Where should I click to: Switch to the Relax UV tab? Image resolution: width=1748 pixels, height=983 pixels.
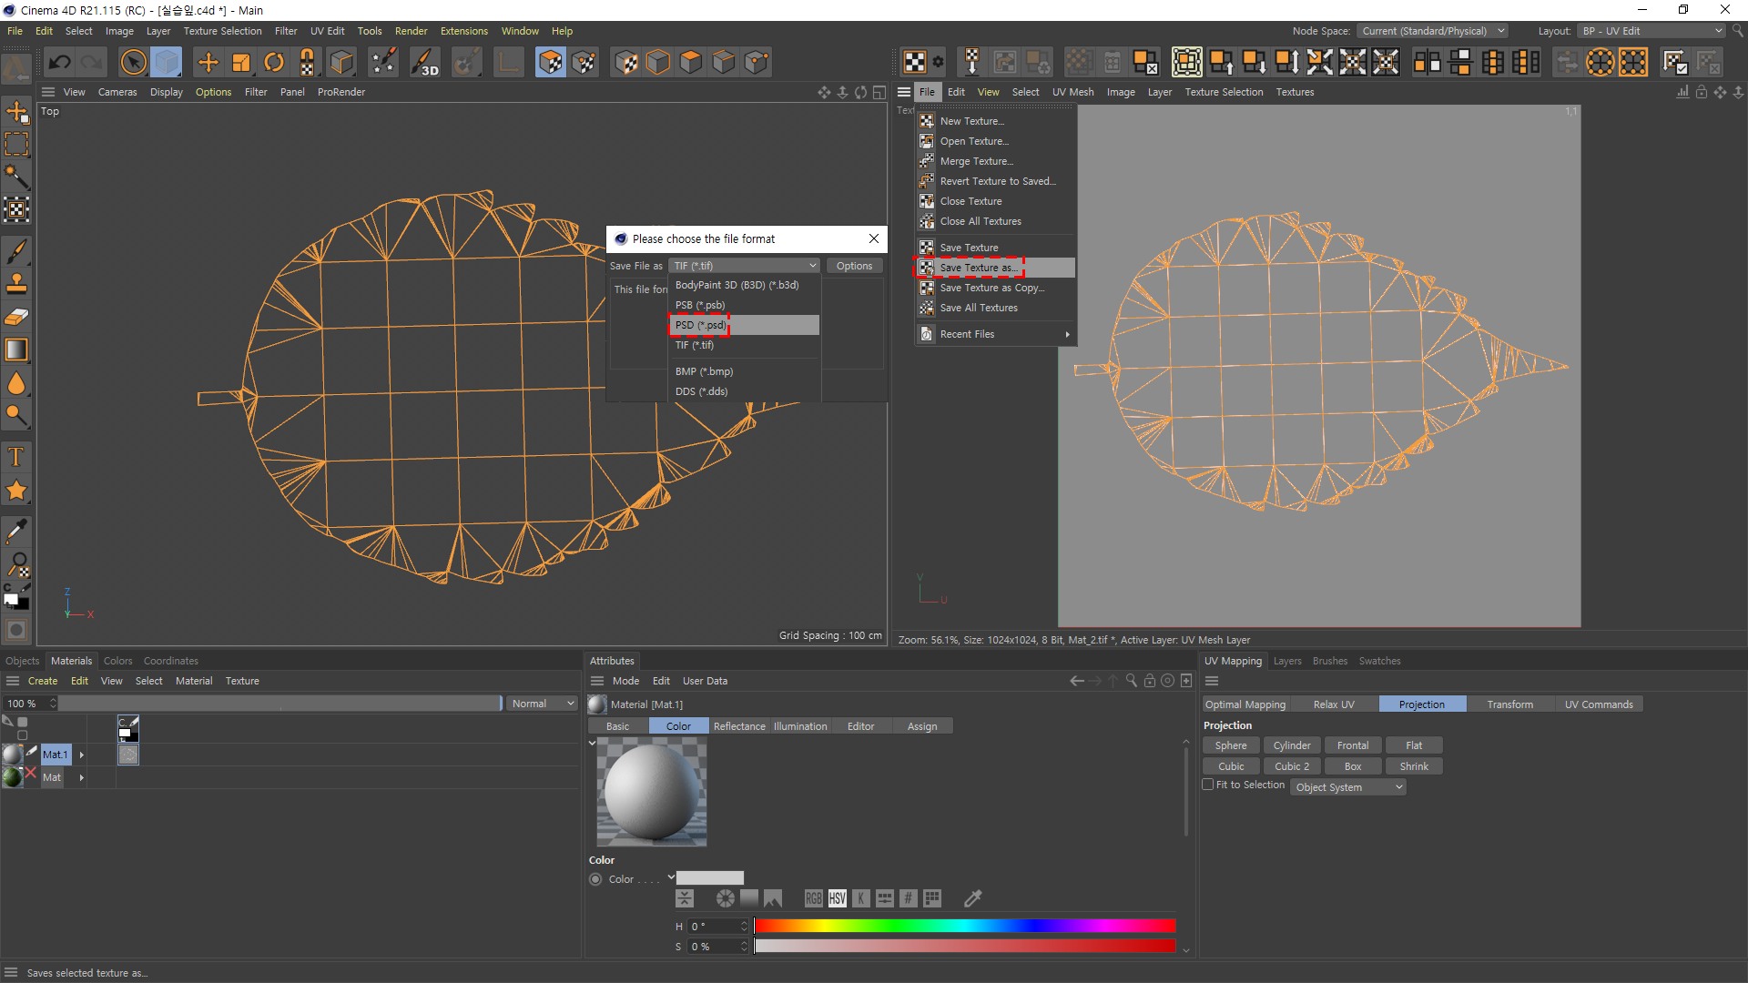coord(1333,704)
